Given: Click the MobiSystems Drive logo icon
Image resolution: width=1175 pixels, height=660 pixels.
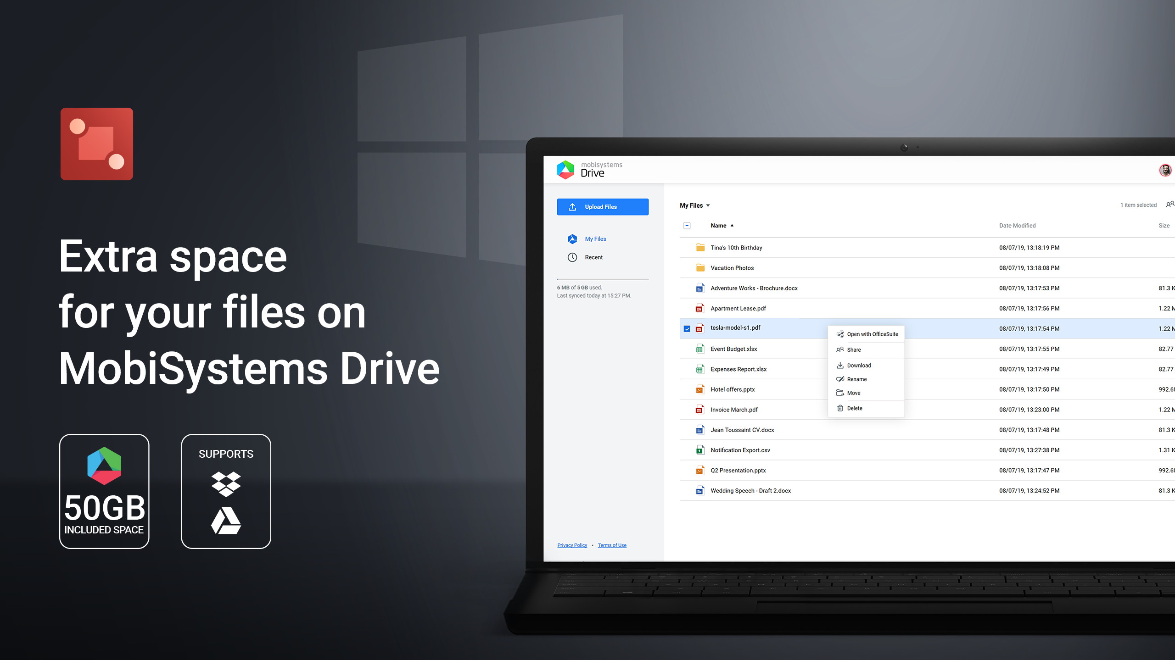Looking at the screenshot, I should point(565,170).
